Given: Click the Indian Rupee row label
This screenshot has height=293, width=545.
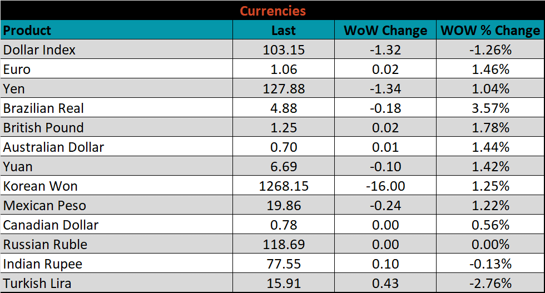Looking at the screenshot, I should coord(43,264).
